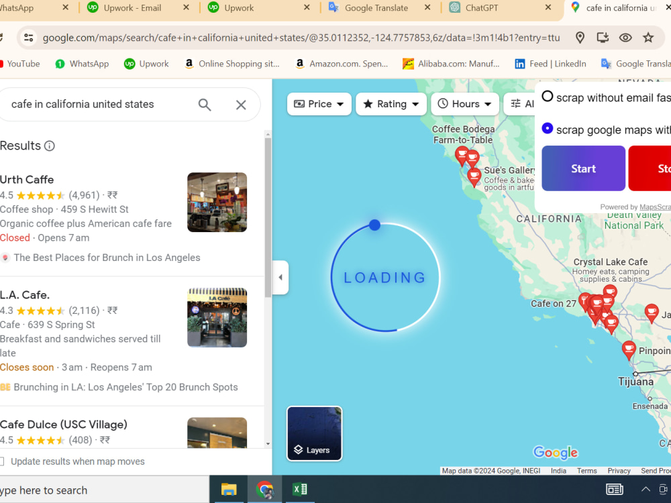Open the Amazon.com bookmark

click(x=342, y=64)
